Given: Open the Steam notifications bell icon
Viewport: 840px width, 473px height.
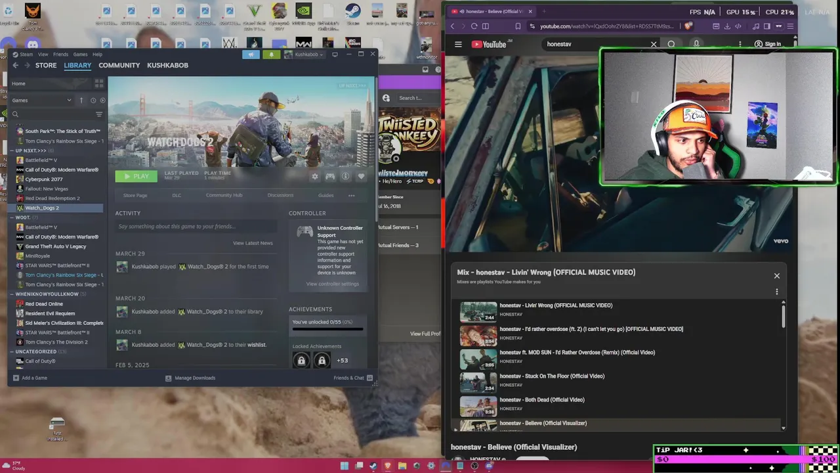Looking at the screenshot, I should click(271, 55).
